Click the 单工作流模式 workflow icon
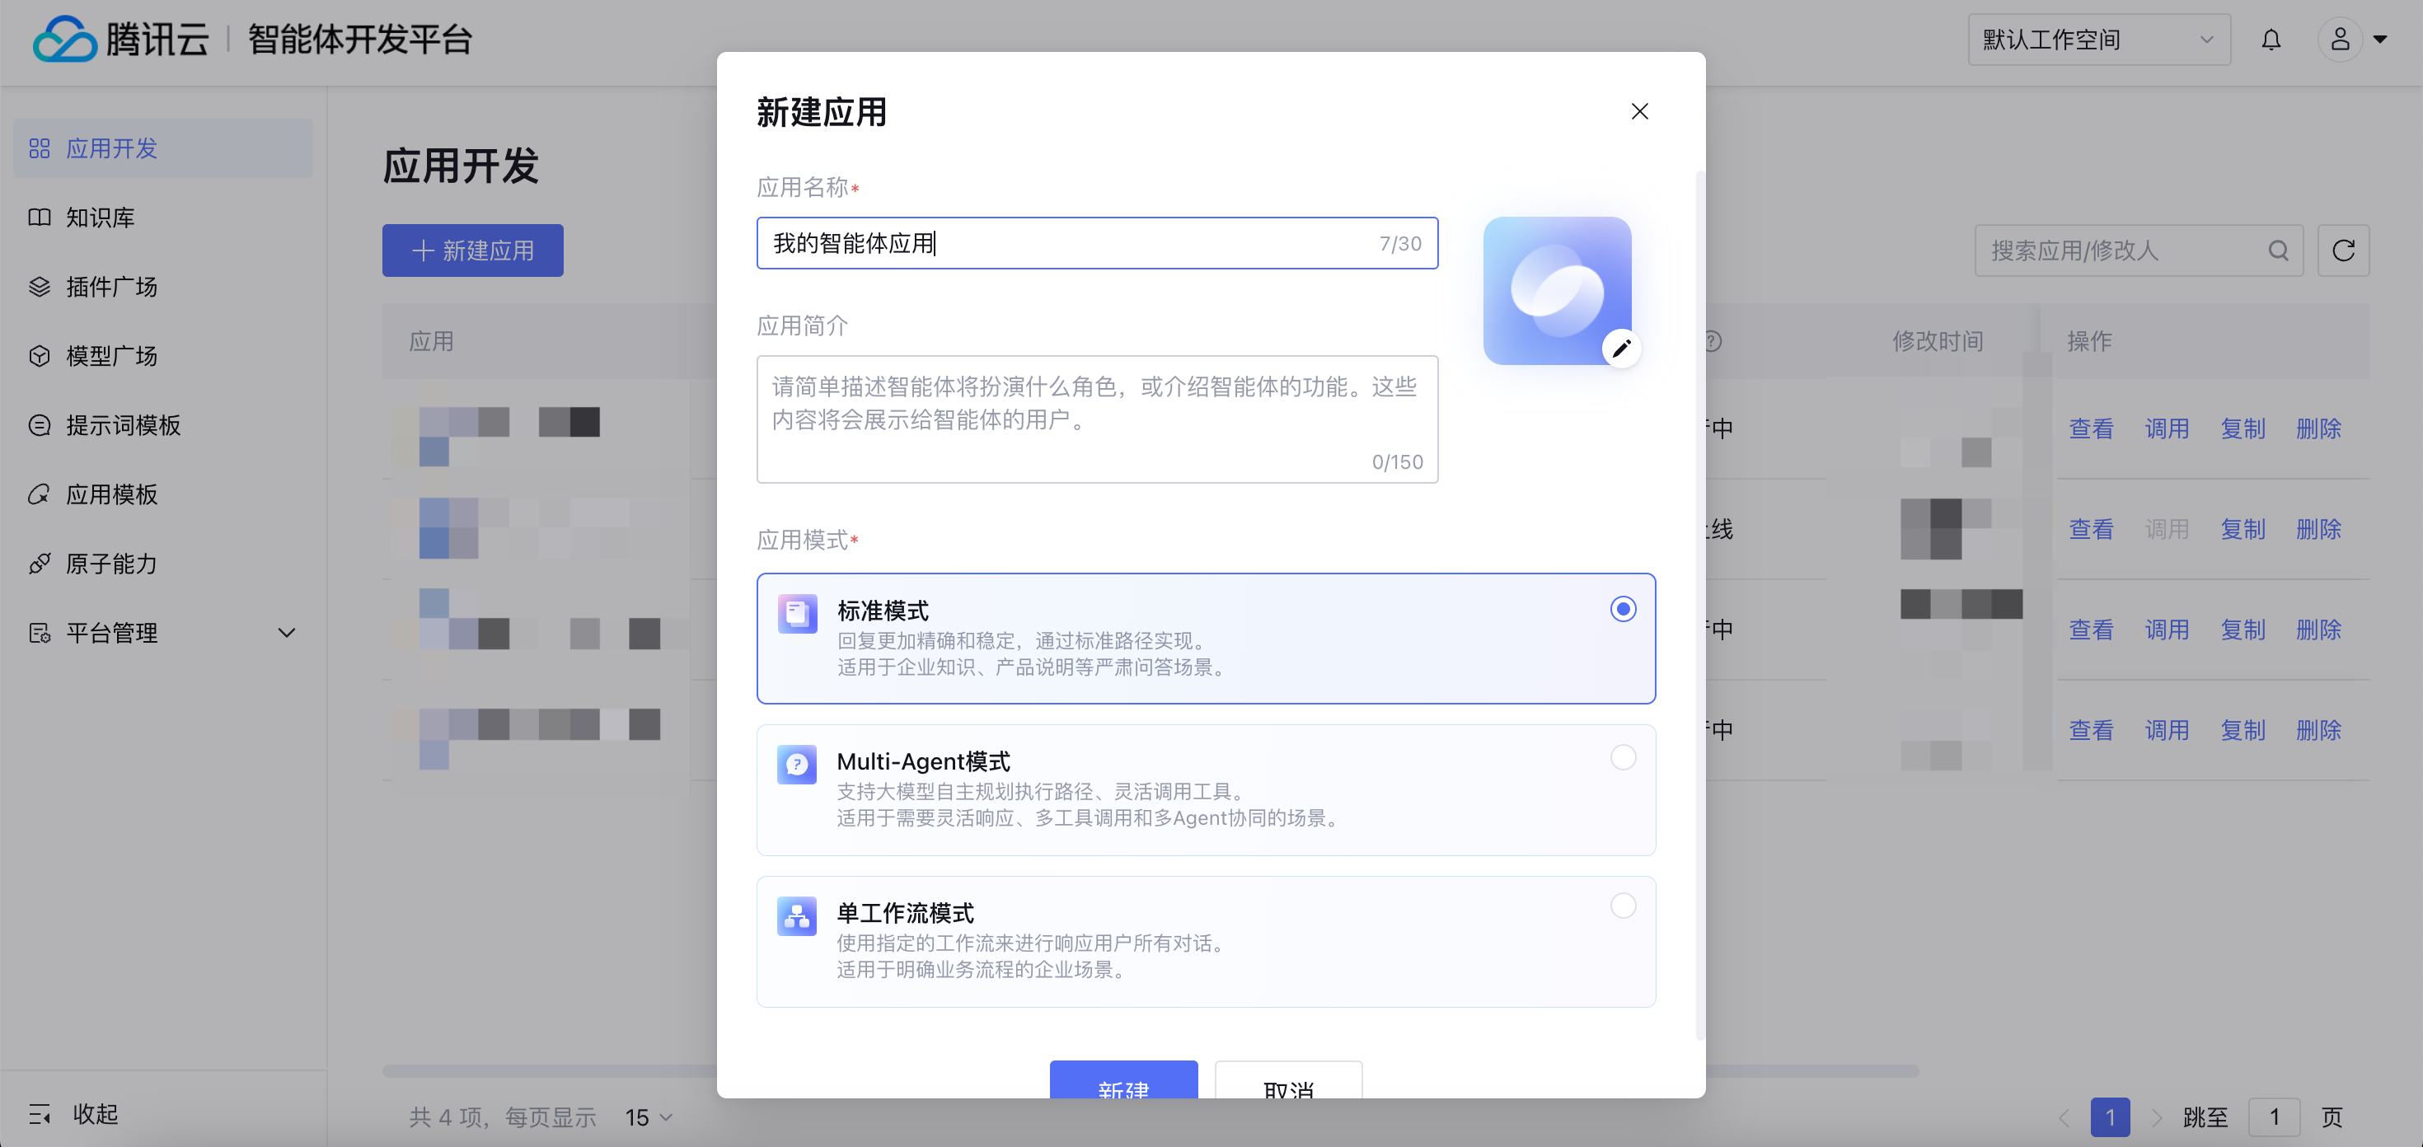 (796, 915)
